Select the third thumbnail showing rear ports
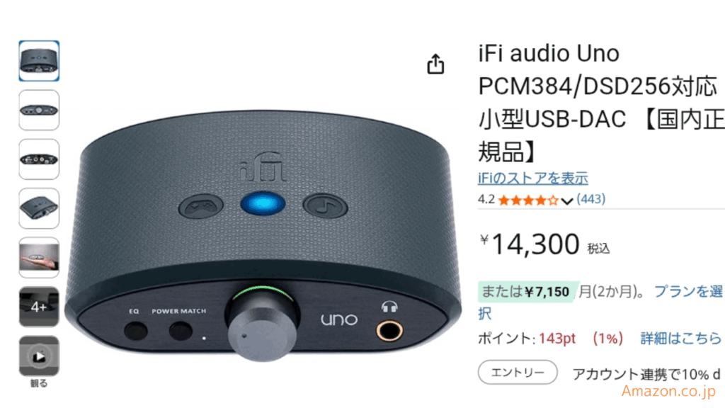Image resolution: width=725 pixels, height=408 pixels. point(39,159)
